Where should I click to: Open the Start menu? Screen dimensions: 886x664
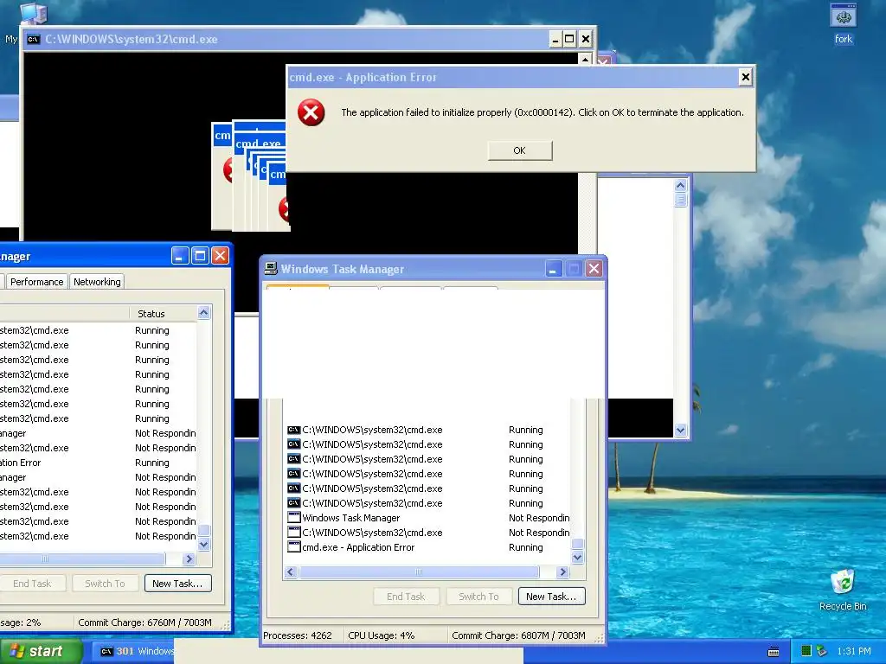click(x=41, y=651)
